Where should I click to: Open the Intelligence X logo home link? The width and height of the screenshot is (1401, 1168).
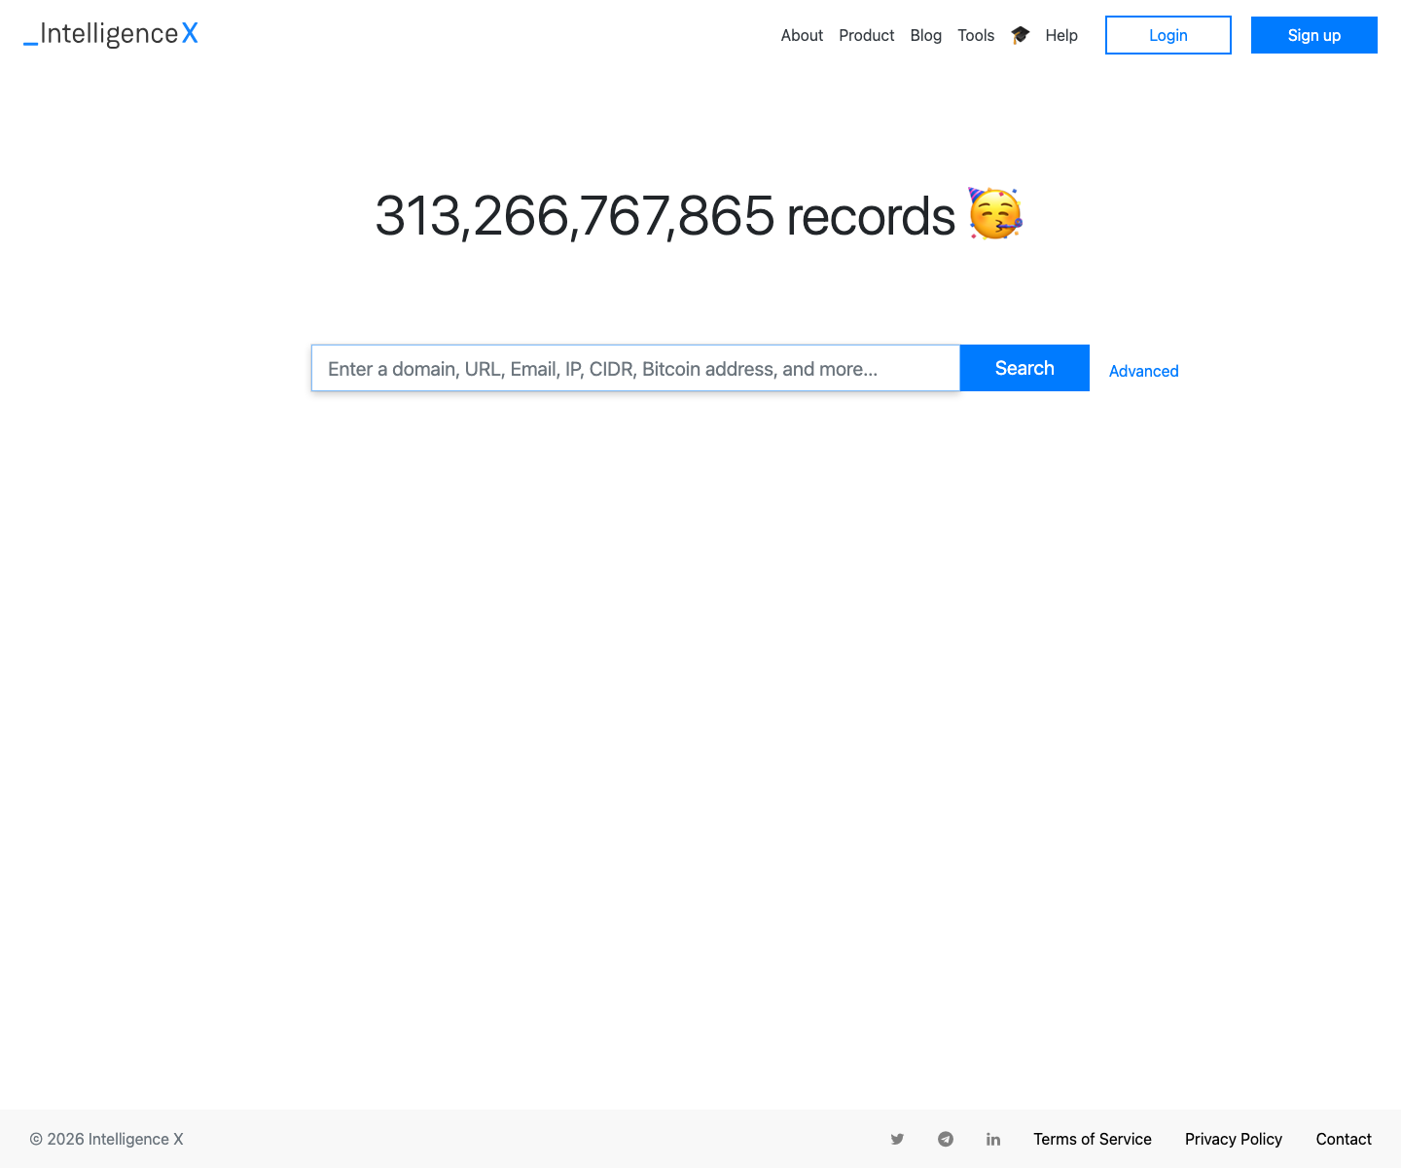pos(111,34)
